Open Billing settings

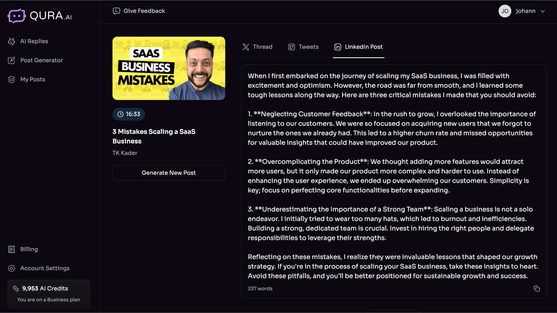(x=29, y=249)
